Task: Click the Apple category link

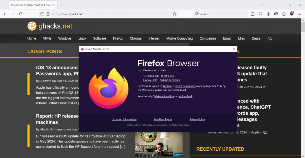Action: [255, 132]
